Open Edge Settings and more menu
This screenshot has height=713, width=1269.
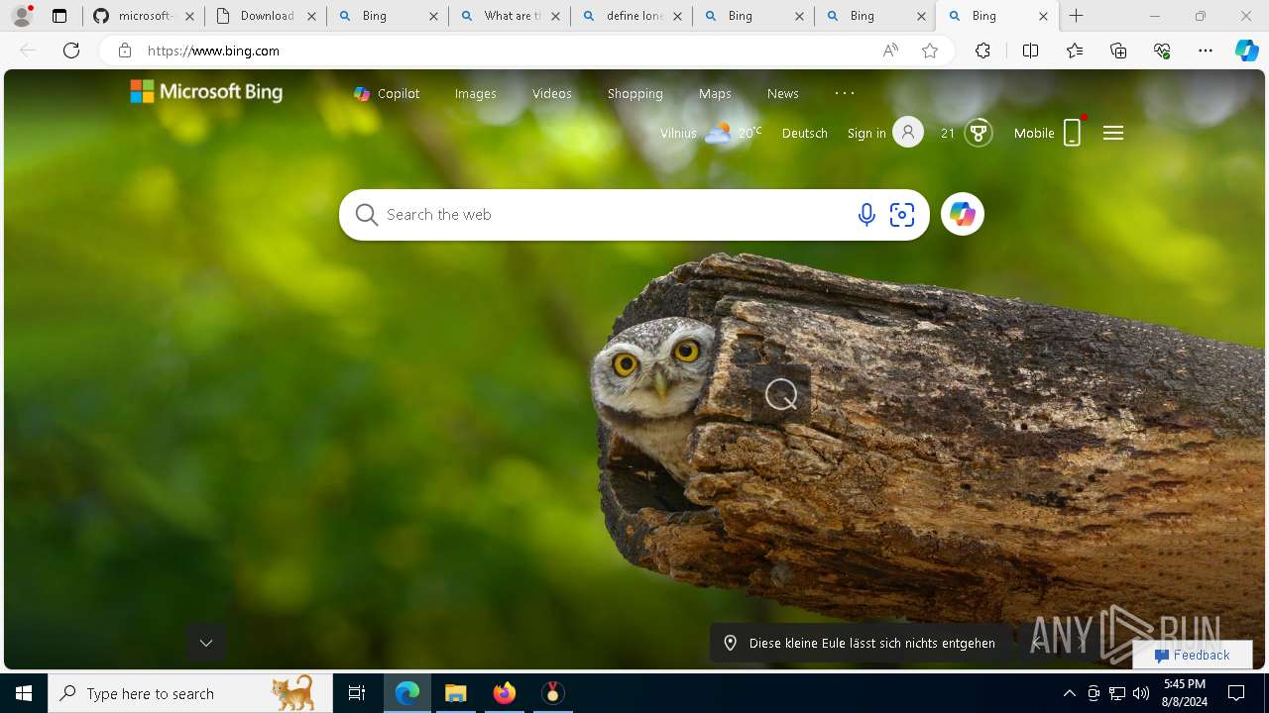[x=1206, y=51]
